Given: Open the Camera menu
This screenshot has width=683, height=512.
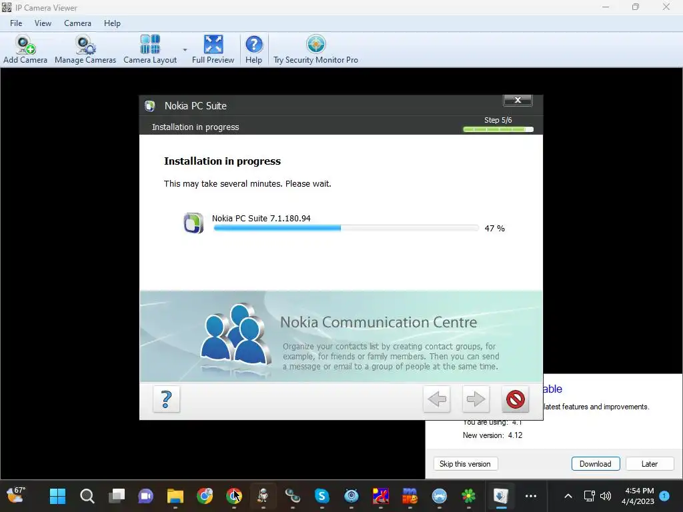Looking at the screenshot, I should pyautogui.click(x=77, y=23).
